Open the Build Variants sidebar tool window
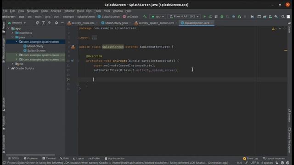Viewport: 294px width, 165px height. [x=4, y=143]
